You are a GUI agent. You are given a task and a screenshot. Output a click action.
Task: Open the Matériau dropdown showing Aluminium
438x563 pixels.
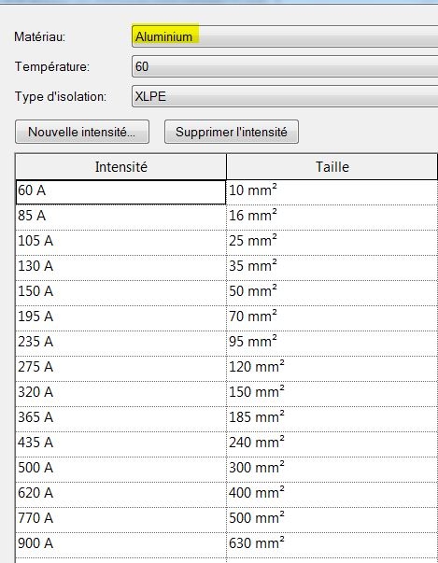click(285, 36)
